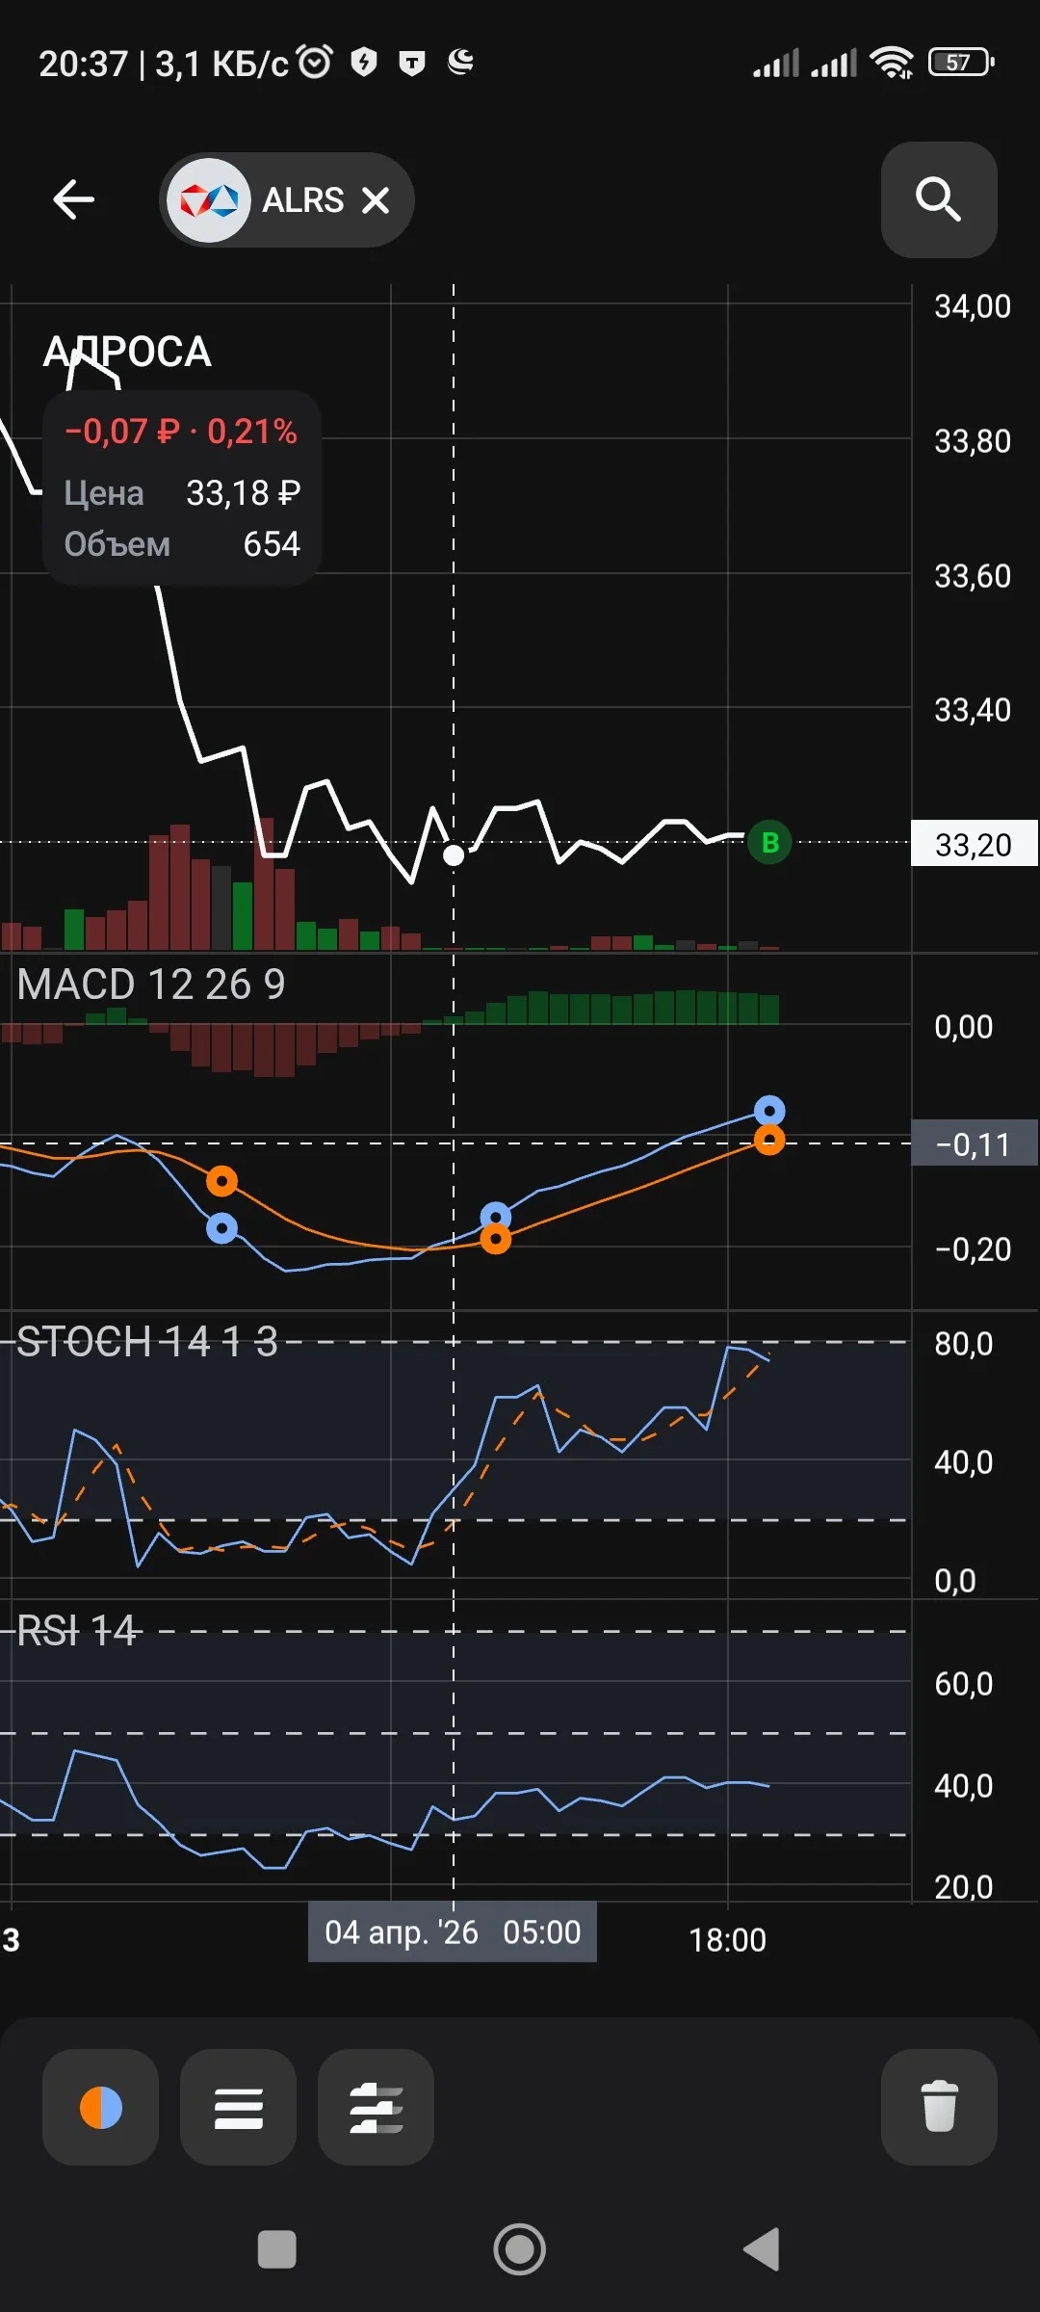The height and width of the screenshot is (2312, 1040).
Task: Tap the −0,11 MACD value tag
Action: pos(975,1143)
